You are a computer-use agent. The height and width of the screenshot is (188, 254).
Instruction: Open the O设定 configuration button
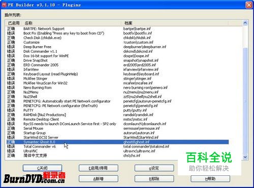coord(154,168)
